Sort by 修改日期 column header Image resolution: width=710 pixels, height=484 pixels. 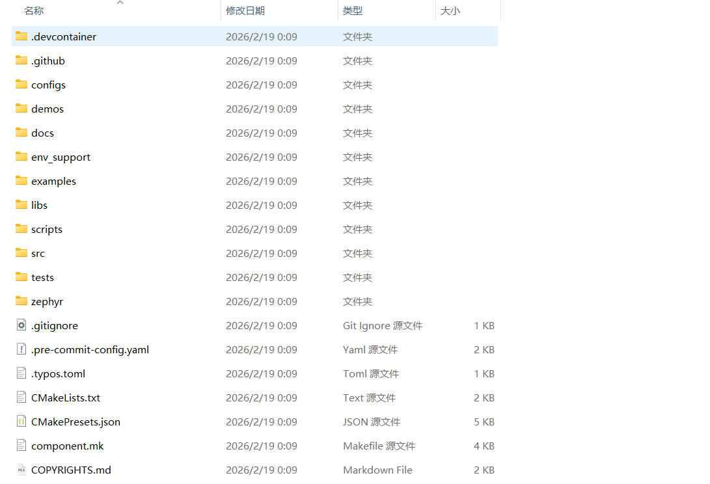click(245, 11)
